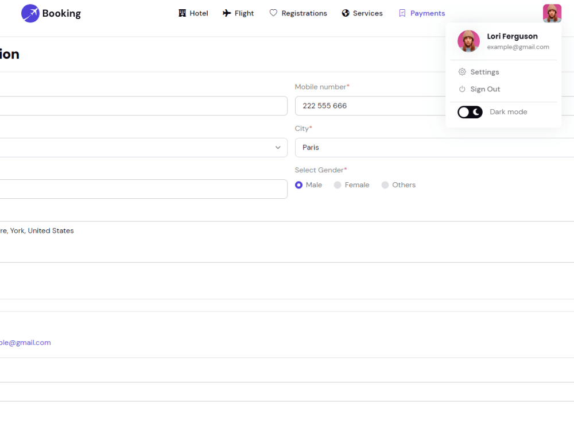Click the Mobile number label

(322, 87)
